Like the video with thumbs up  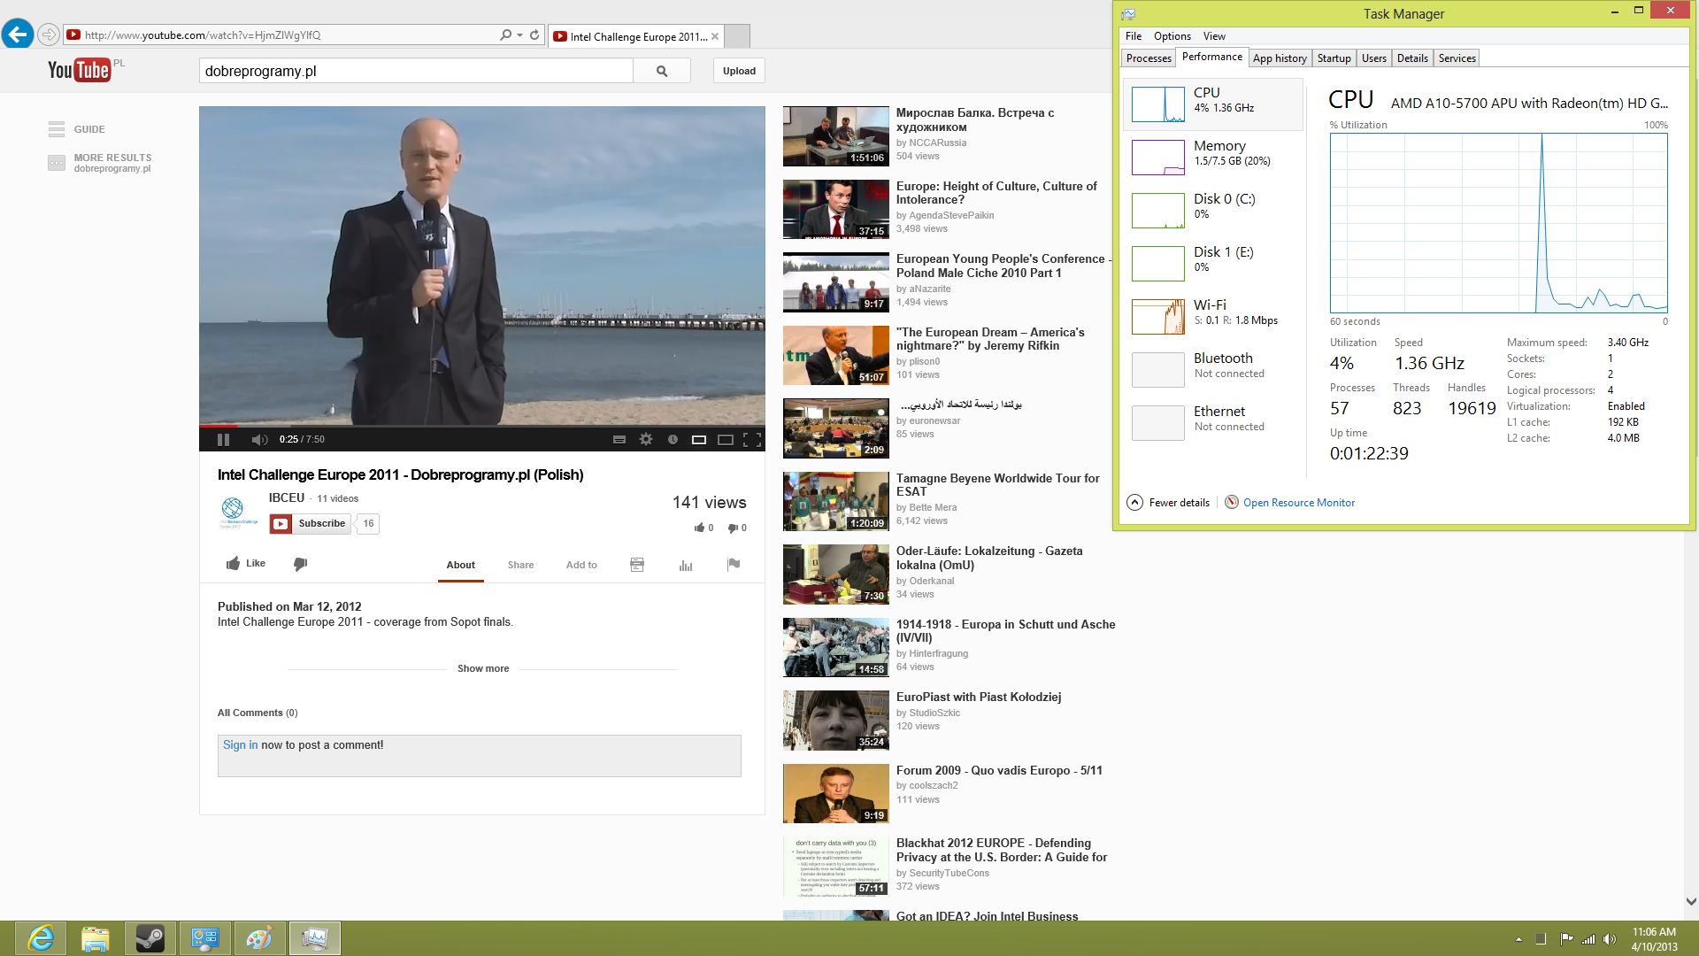coord(245,564)
